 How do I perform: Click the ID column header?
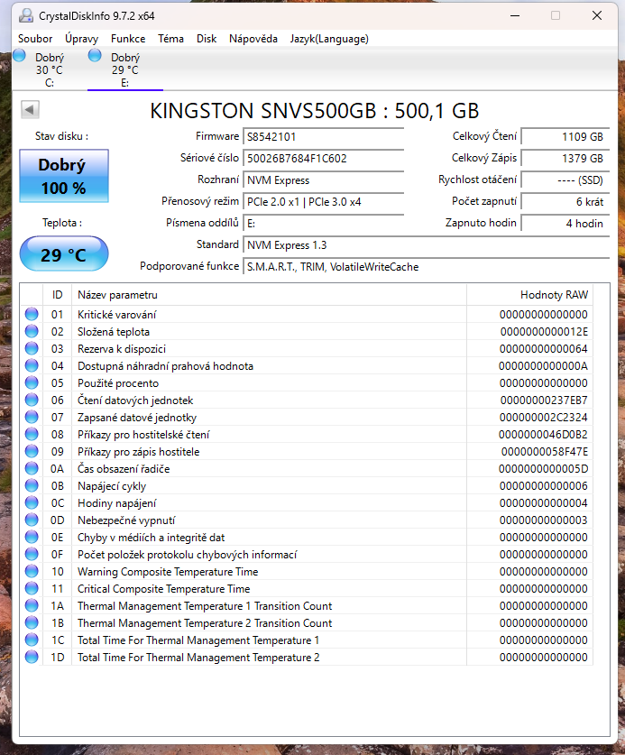(58, 295)
